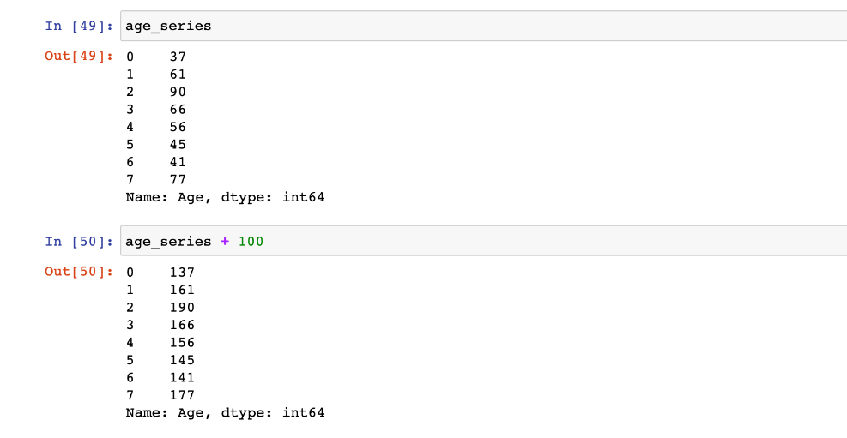Click the purple plus operator in cell 50
The image size is (847, 438).
(x=225, y=242)
